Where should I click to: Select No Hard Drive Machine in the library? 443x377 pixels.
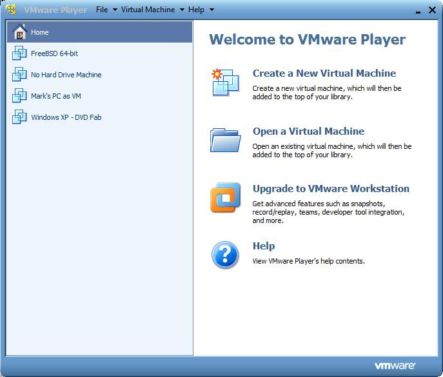point(99,75)
